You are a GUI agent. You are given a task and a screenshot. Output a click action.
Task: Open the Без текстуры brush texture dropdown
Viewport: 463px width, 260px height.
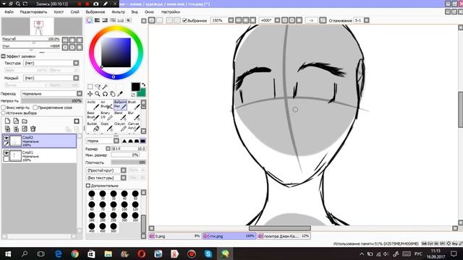[x=124, y=178]
